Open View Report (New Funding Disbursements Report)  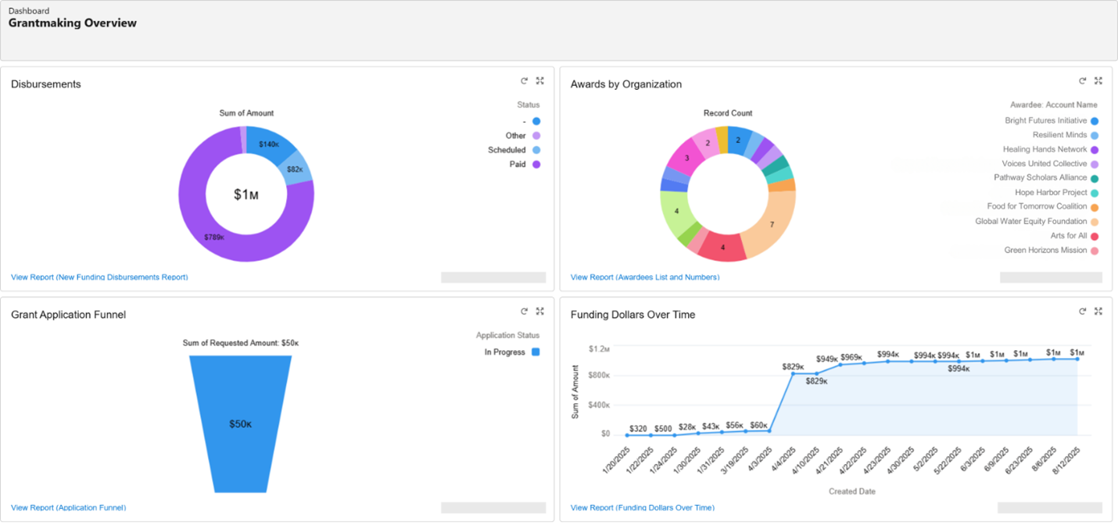[x=99, y=277]
